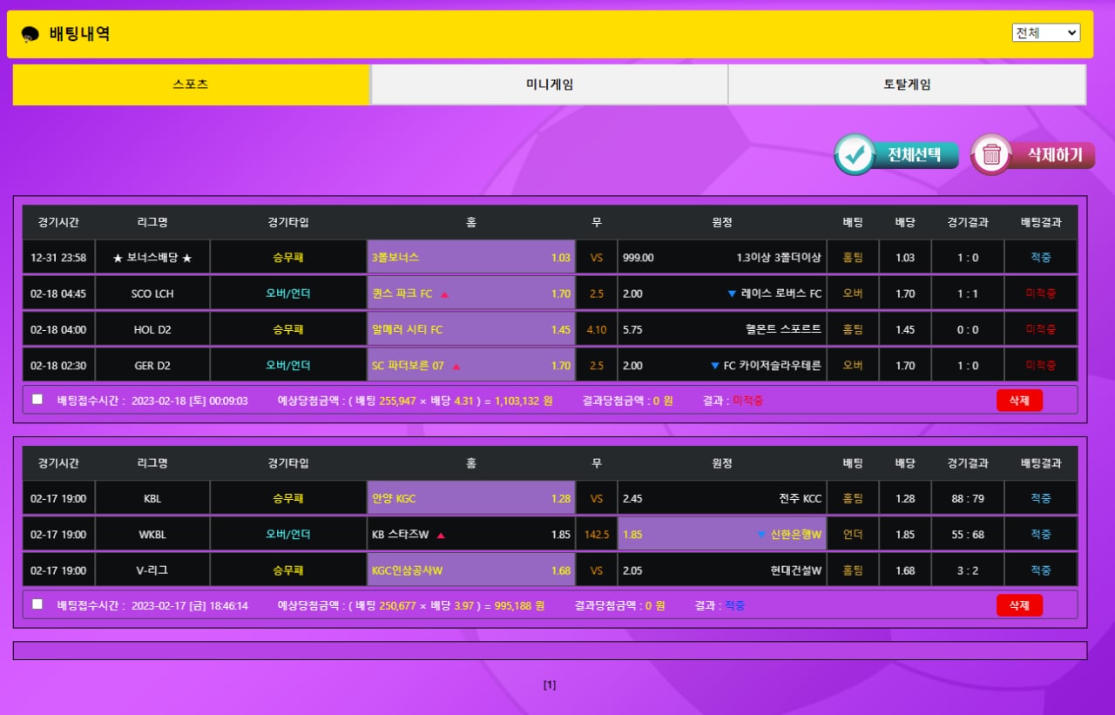Click red up arrow next to SC 파더보른 07
The height and width of the screenshot is (715, 1115).
coord(456,367)
